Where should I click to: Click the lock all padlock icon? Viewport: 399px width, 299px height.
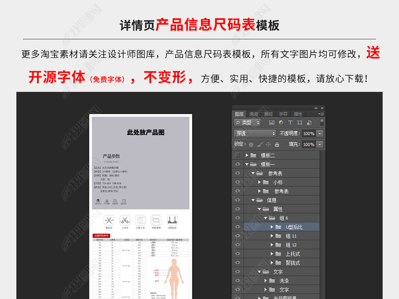(277, 144)
